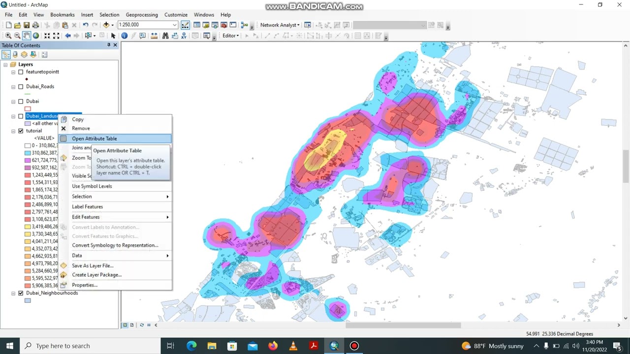Expand the Edit Features submenu
The width and height of the screenshot is (630, 354).
(x=115, y=217)
